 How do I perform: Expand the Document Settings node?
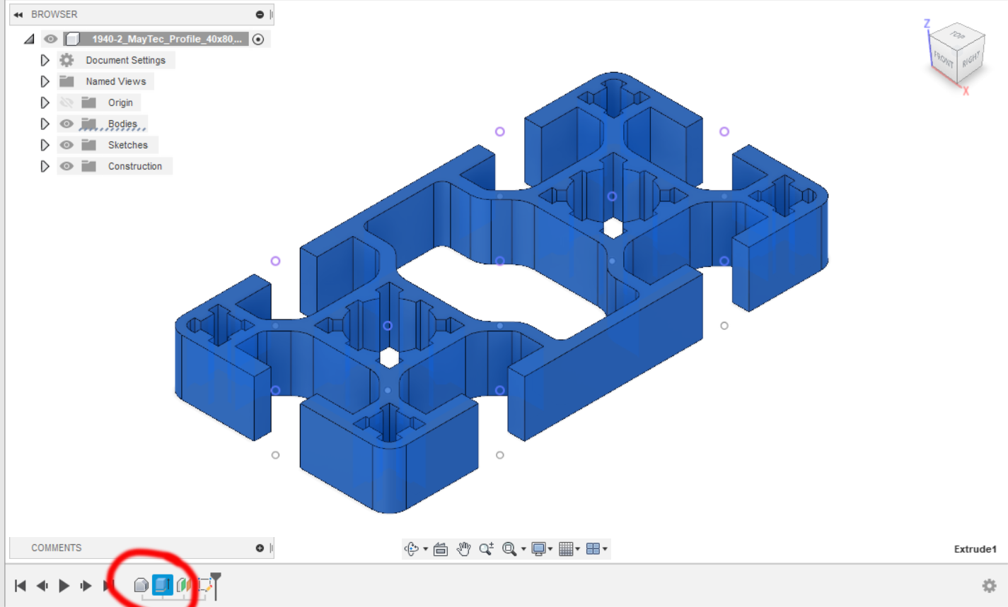pos(45,60)
